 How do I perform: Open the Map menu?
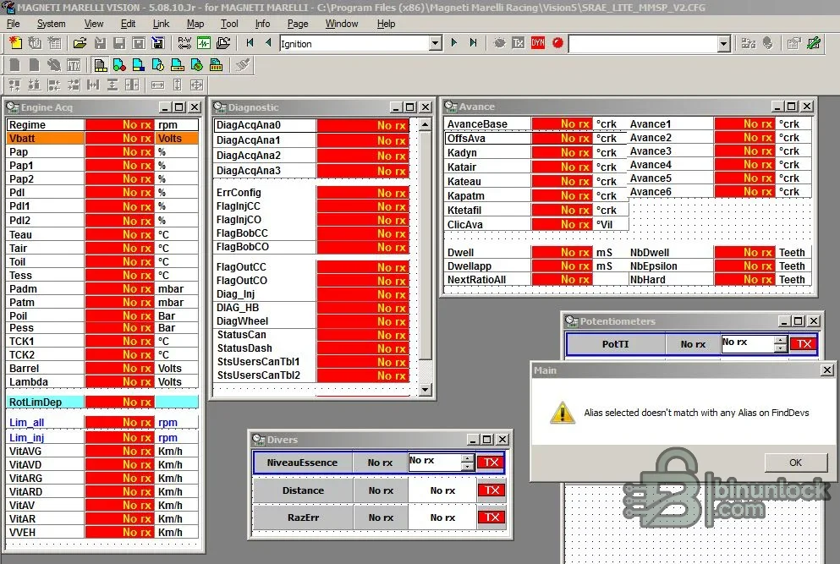[195, 24]
